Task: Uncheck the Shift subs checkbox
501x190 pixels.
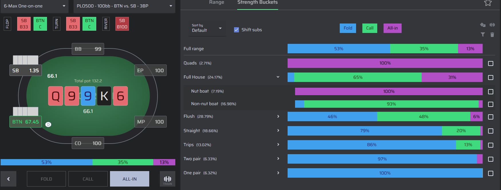Action: click(236, 30)
